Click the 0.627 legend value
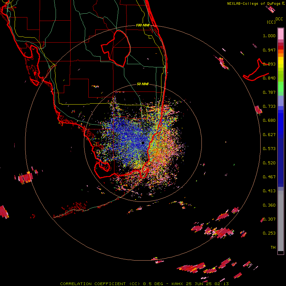 click(x=269, y=135)
